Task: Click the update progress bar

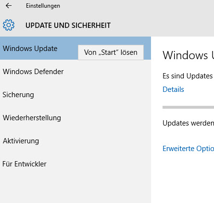Action: 188,107
